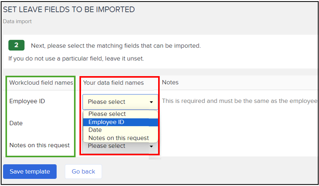Select Employee ID option in dropdown list
The width and height of the screenshot is (319, 186).
point(120,122)
